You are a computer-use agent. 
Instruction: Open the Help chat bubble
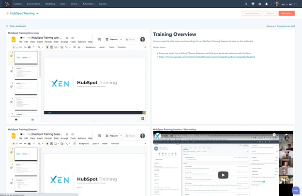coord(295,190)
